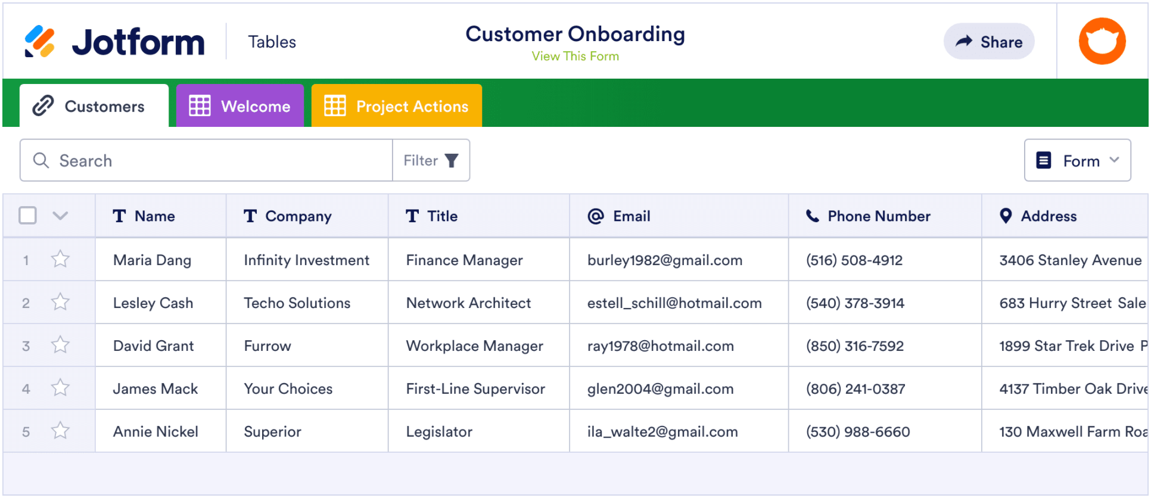
Task: Click the magnifying glass search icon
Action: click(x=41, y=161)
